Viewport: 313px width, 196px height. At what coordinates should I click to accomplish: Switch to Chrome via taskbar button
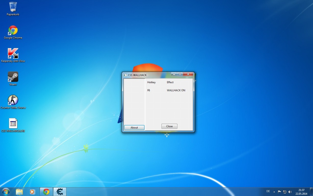pos(46,192)
